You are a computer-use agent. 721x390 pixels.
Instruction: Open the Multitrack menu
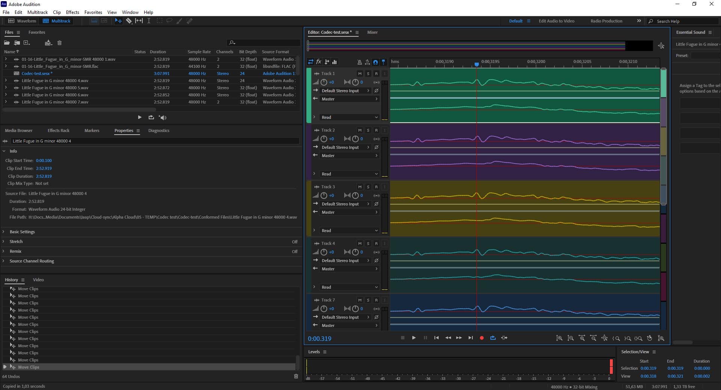tap(38, 12)
